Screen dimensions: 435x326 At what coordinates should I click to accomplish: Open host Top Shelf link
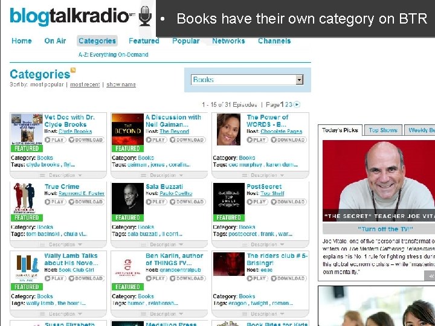(272, 193)
